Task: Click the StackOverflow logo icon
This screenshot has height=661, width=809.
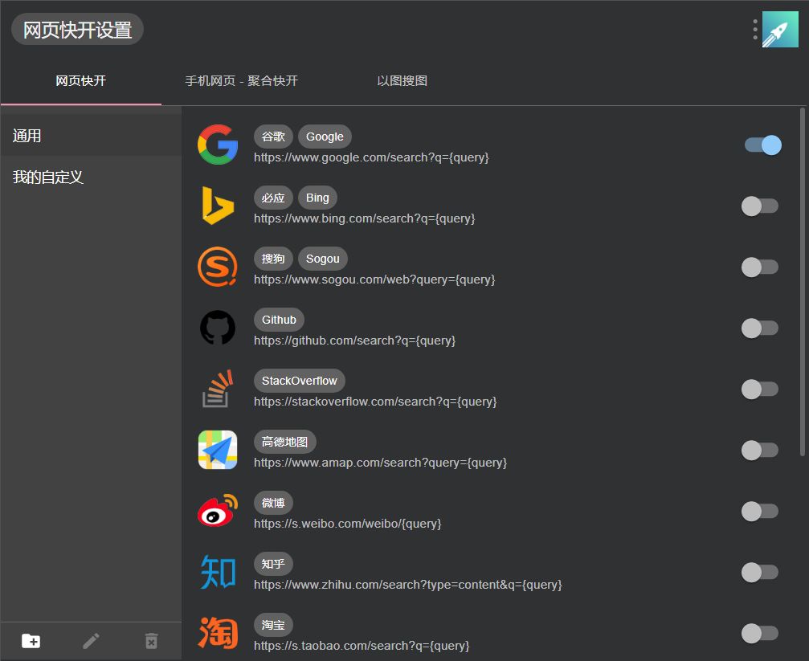Action: 218,389
